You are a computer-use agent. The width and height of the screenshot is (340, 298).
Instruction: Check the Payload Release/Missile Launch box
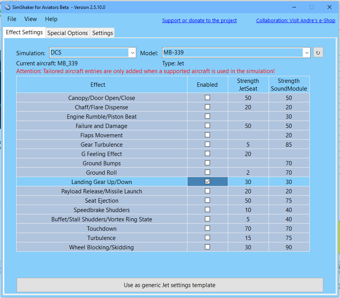[207, 191]
